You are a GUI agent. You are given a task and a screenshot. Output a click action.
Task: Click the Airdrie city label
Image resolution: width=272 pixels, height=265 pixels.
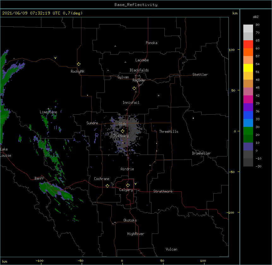(127, 169)
